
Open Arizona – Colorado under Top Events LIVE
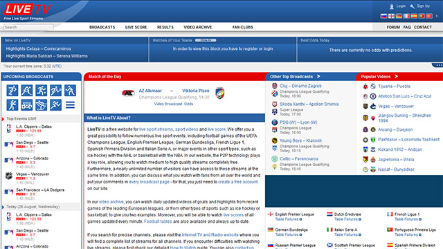tap(33, 158)
